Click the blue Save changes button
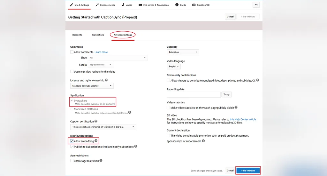The height and width of the screenshot is (176, 327). click(x=248, y=171)
